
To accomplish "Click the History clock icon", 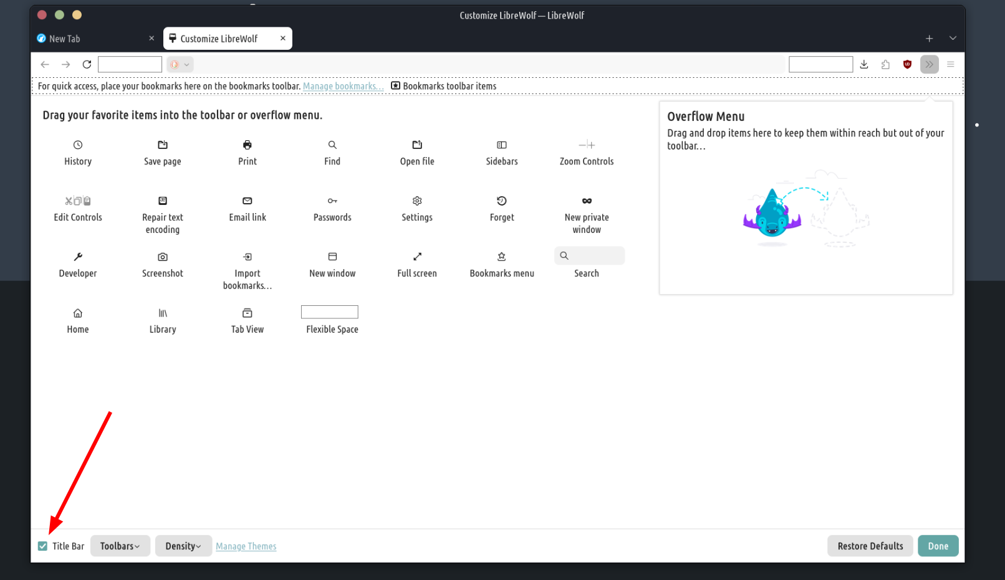I will click(78, 145).
